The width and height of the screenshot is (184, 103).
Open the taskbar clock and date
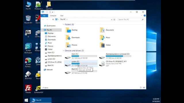(x=156, y=100)
